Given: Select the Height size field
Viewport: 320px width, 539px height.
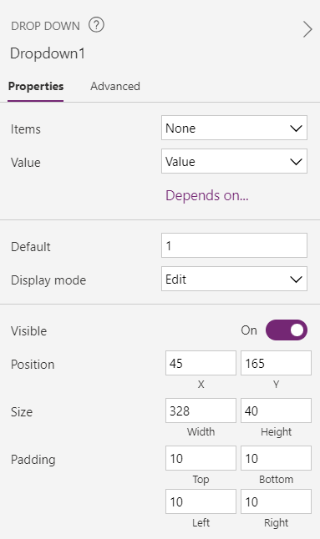Looking at the screenshot, I should click(x=276, y=411).
